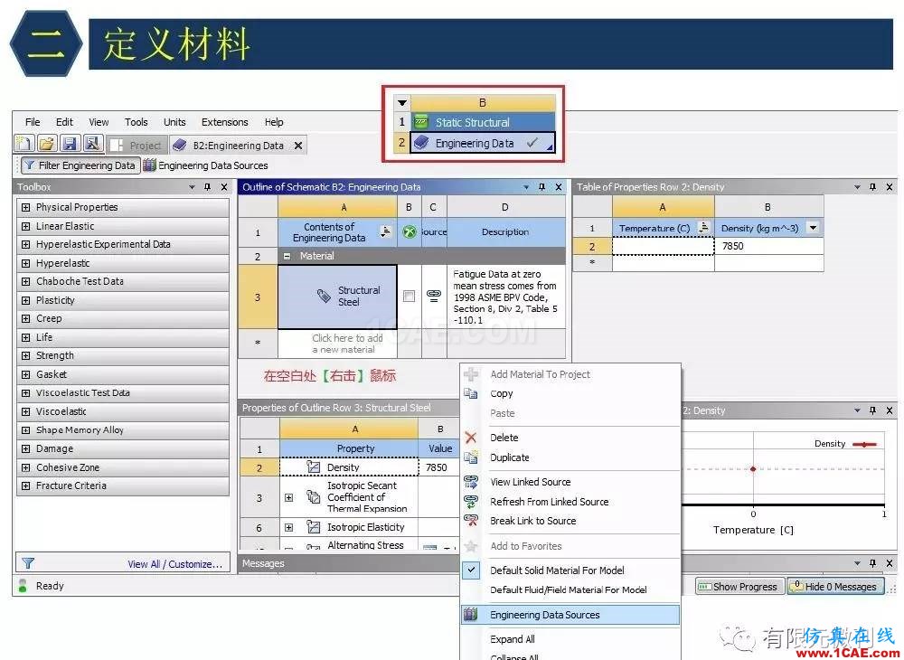Expand Physical Properties in Toolbox
The image size is (904, 660).
pos(26,207)
